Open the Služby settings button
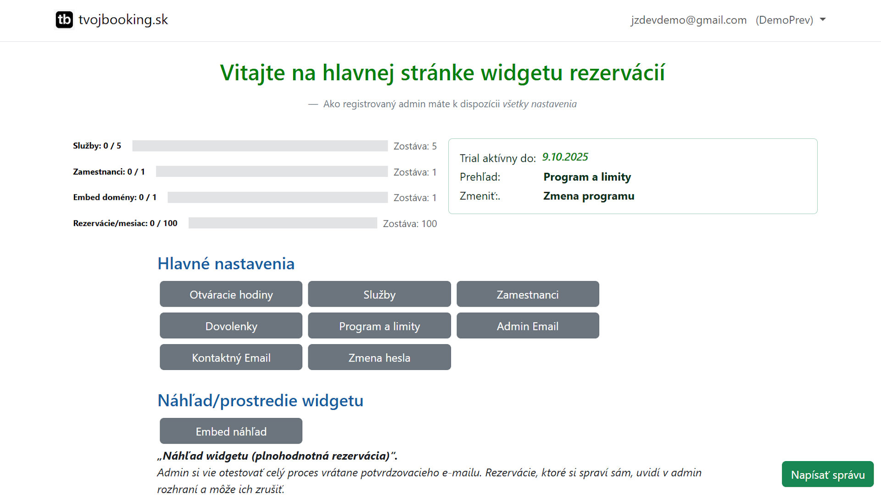The image size is (881, 495). [379, 294]
